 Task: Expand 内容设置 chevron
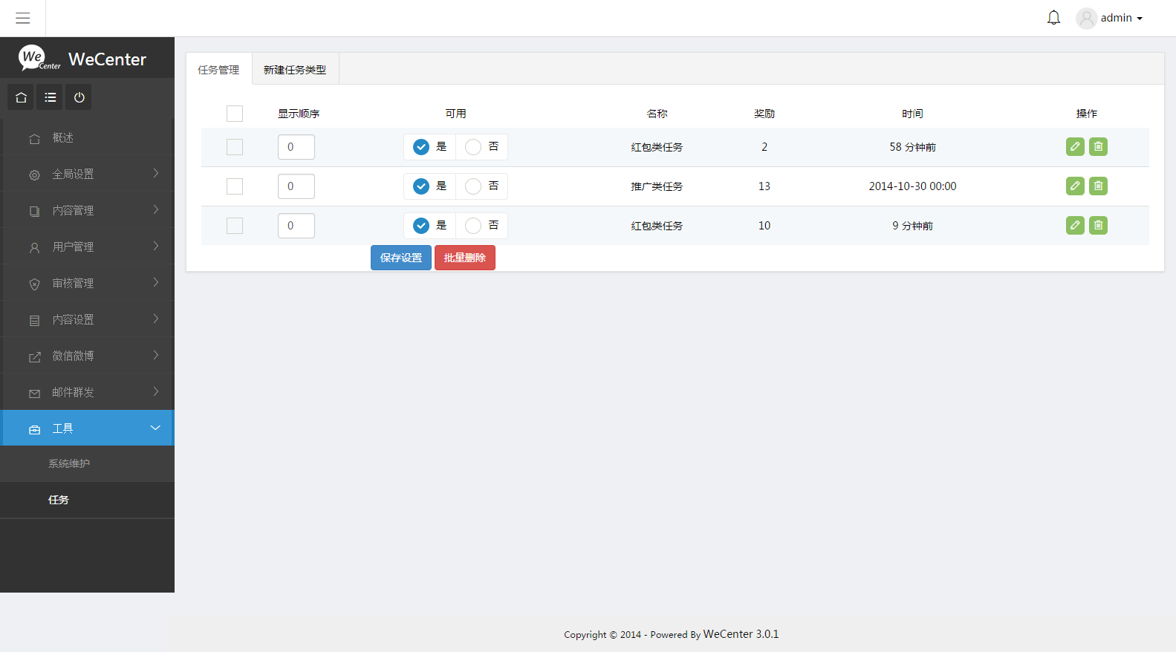(x=156, y=319)
